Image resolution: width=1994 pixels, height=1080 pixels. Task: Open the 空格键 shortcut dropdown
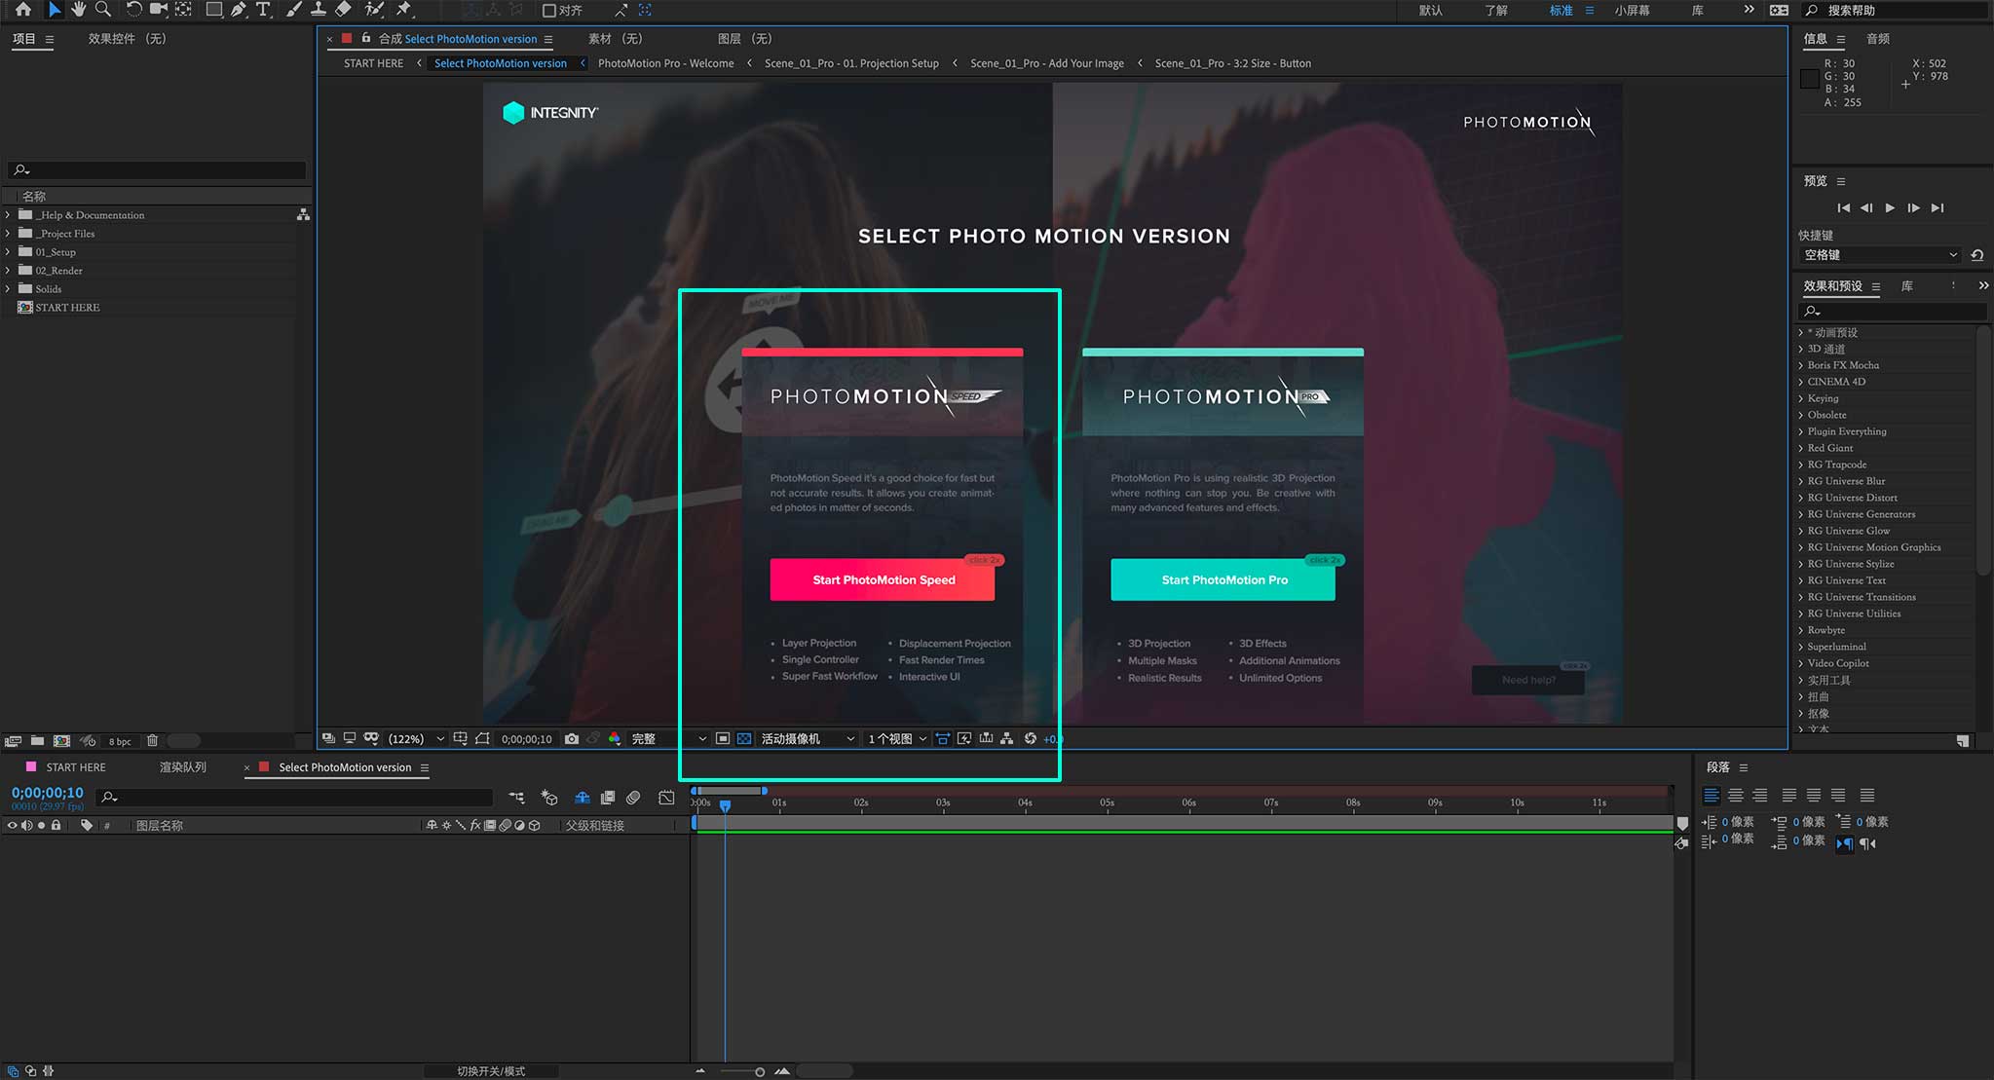click(1880, 255)
